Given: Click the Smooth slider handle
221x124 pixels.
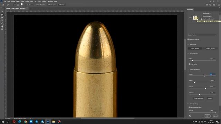Looking at the screenshot, I should click(204, 76).
